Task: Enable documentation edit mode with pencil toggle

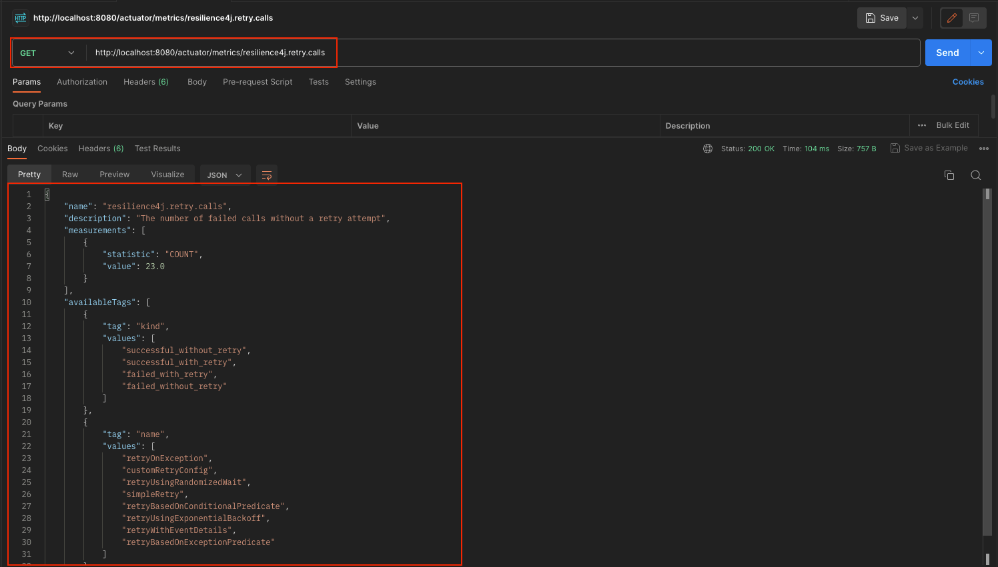Action: [951, 17]
